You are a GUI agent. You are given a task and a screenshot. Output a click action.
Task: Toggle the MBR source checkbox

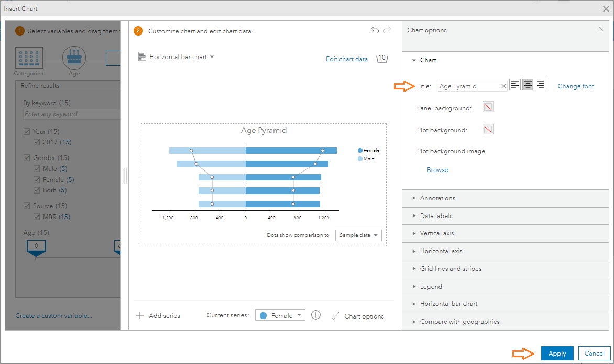(37, 217)
